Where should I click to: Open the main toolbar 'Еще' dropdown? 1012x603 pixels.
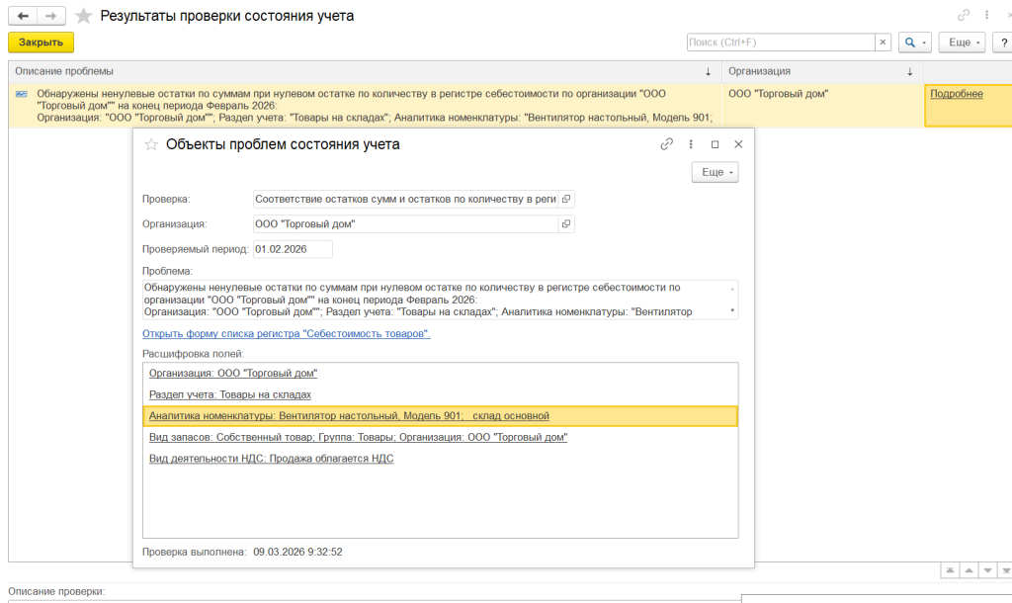pyautogui.click(x=965, y=43)
